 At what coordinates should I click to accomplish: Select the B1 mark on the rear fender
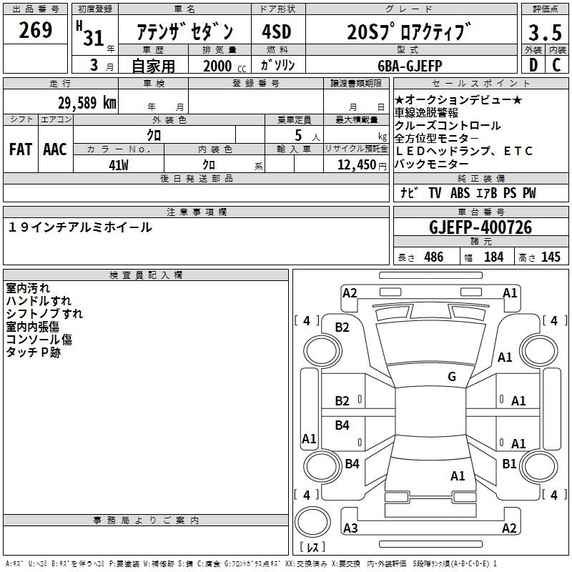[509, 463]
